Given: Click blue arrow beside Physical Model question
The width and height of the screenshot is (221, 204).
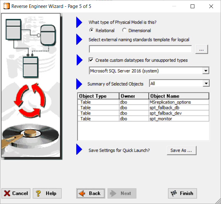Looking at the screenshot, I should (x=79, y=22).
